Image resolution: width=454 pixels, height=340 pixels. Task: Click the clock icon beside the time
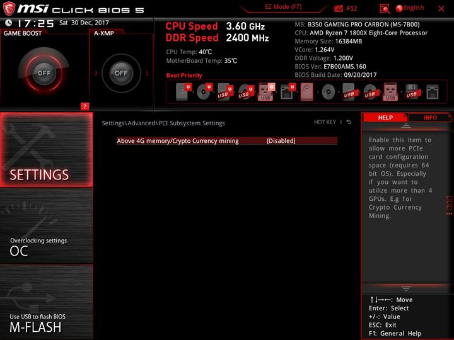pos(9,23)
